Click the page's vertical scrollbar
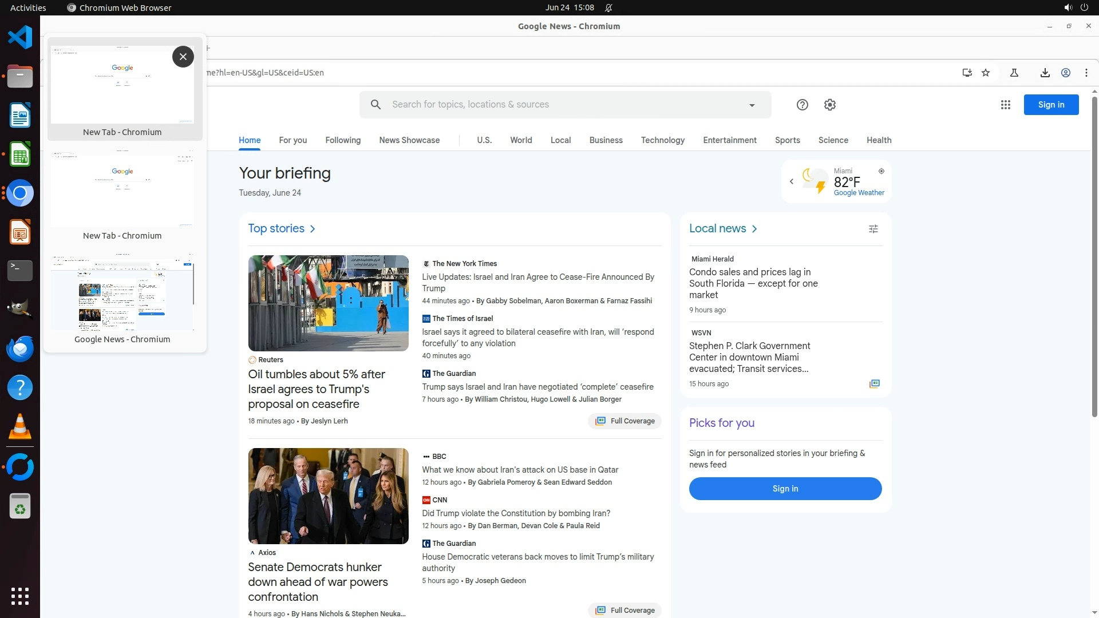Viewport: 1099px width, 618px height. 1094,257
